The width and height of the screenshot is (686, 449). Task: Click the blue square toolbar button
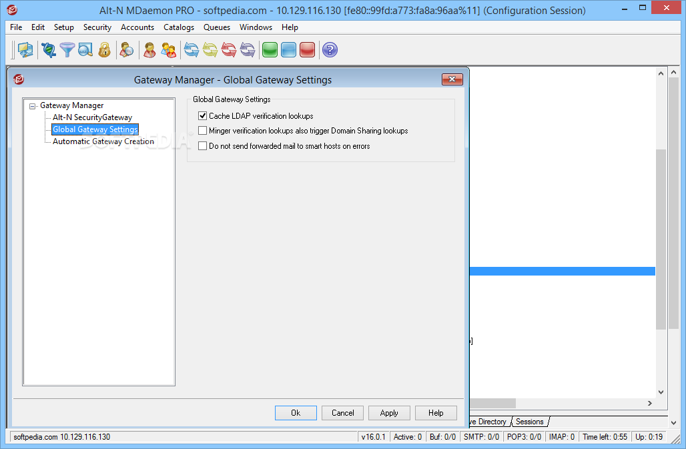289,50
